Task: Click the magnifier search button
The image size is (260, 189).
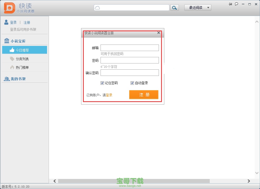Action: (x=175, y=8)
